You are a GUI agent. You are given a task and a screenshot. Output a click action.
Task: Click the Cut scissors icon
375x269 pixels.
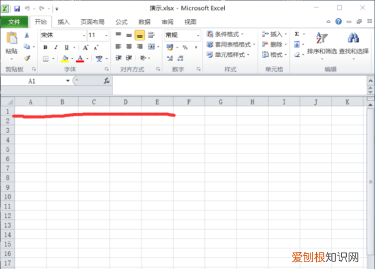pyautogui.click(x=27, y=36)
